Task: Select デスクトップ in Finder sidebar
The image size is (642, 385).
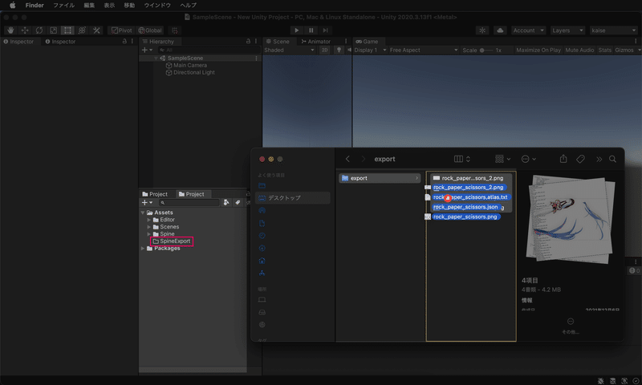Action: click(292, 197)
